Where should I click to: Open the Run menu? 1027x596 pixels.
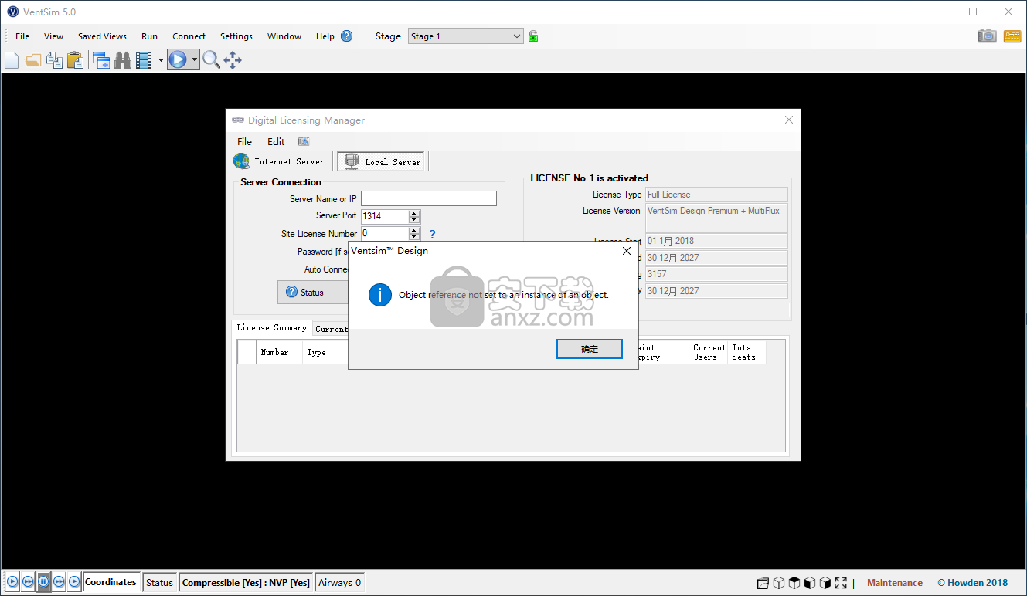coord(149,36)
